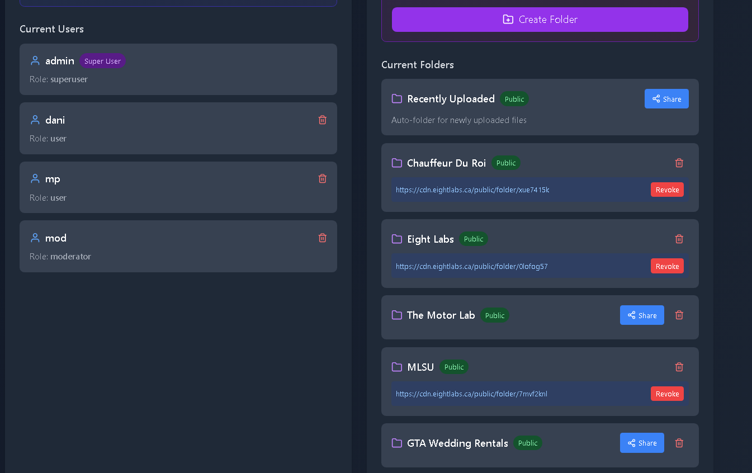The height and width of the screenshot is (473, 752).
Task: Click the trash icon beside user dani
Action: pyautogui.click(x=323, y=120)
